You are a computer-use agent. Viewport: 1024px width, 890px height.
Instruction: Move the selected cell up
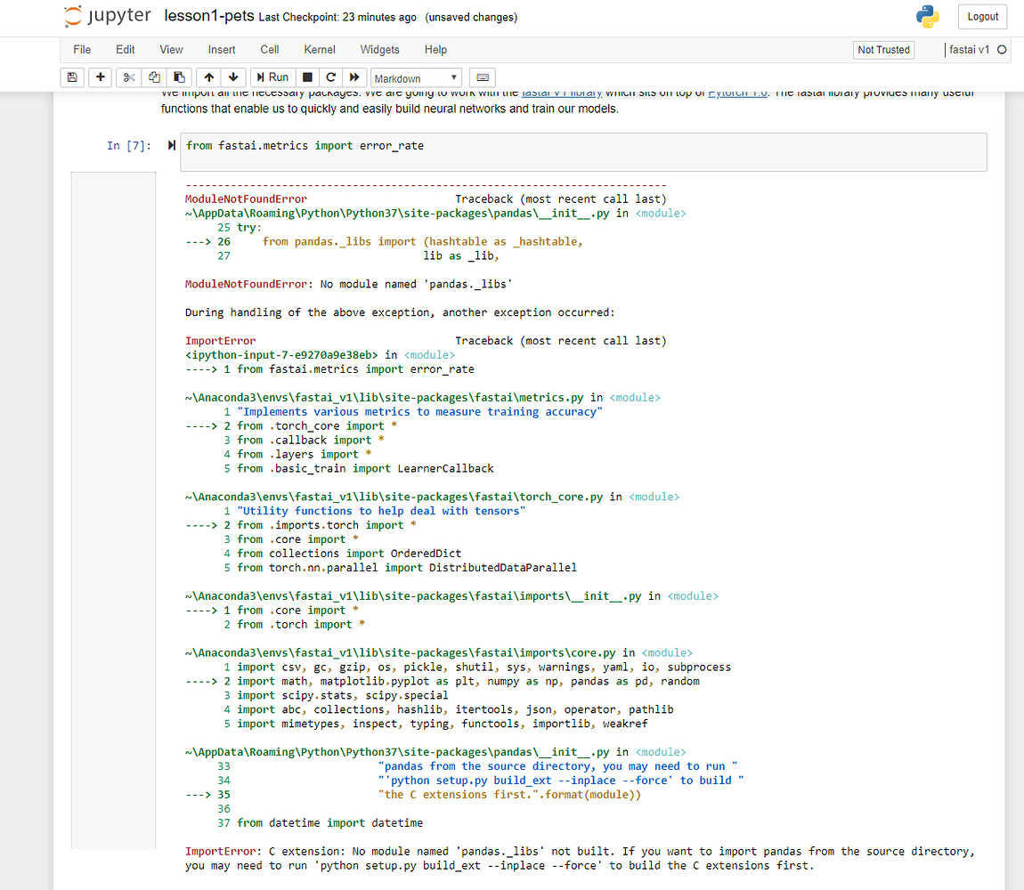tap(208, 77)
